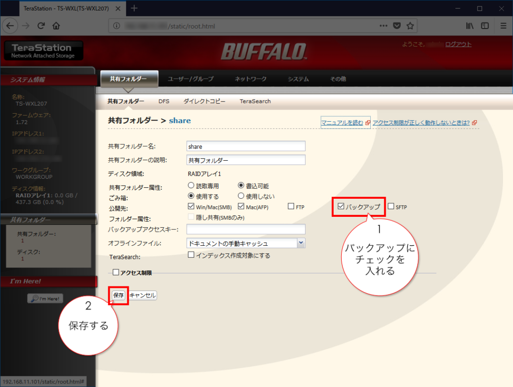Click the library bookshelf icon
Screen dimensions: 513x387
point(469,26)
